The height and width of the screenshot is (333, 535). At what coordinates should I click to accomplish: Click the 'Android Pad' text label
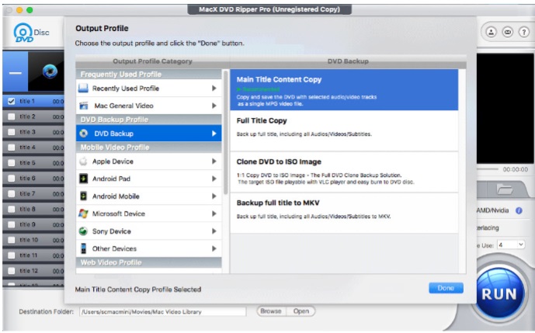[x=111, y=179]
